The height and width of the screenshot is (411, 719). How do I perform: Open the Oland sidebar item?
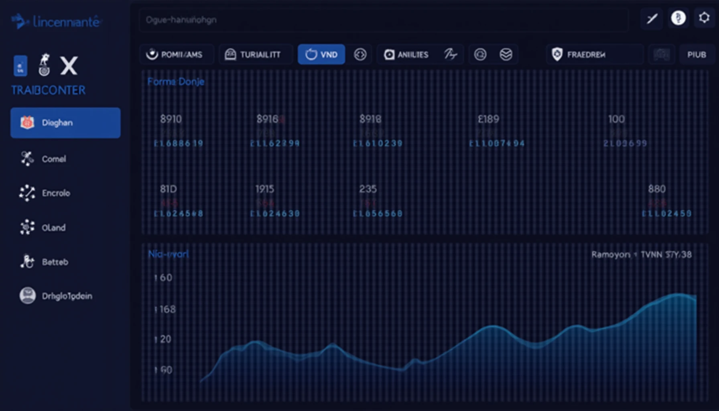tap(65, 228)
